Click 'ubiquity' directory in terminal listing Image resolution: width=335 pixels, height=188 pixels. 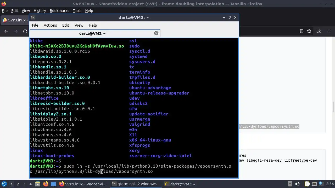(x=139, y=83)
